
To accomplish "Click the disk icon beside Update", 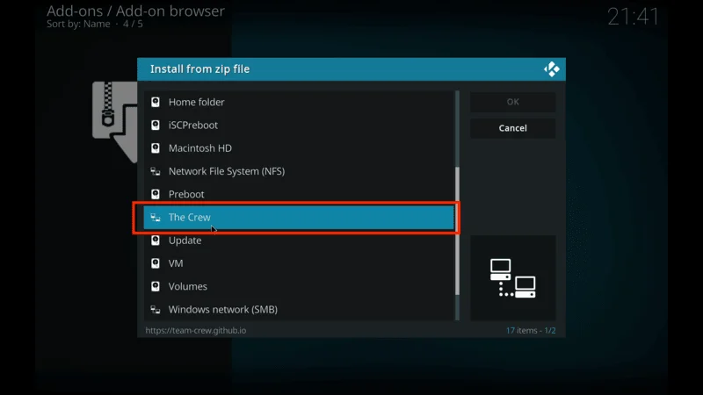I will pos(156,241).
